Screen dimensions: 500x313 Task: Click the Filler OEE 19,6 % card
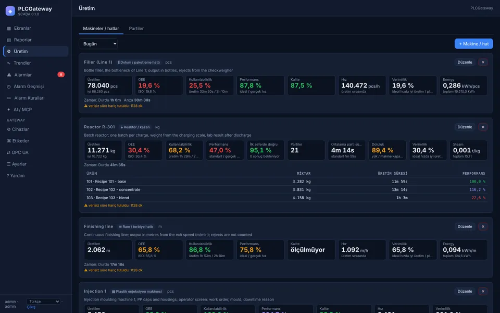click(x=159, y=86)
